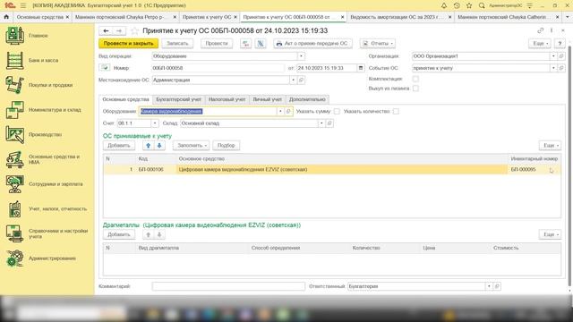Expand Оборудование field dropdown
This screenshot has height=322, width=573.
[x=280, y=111]
